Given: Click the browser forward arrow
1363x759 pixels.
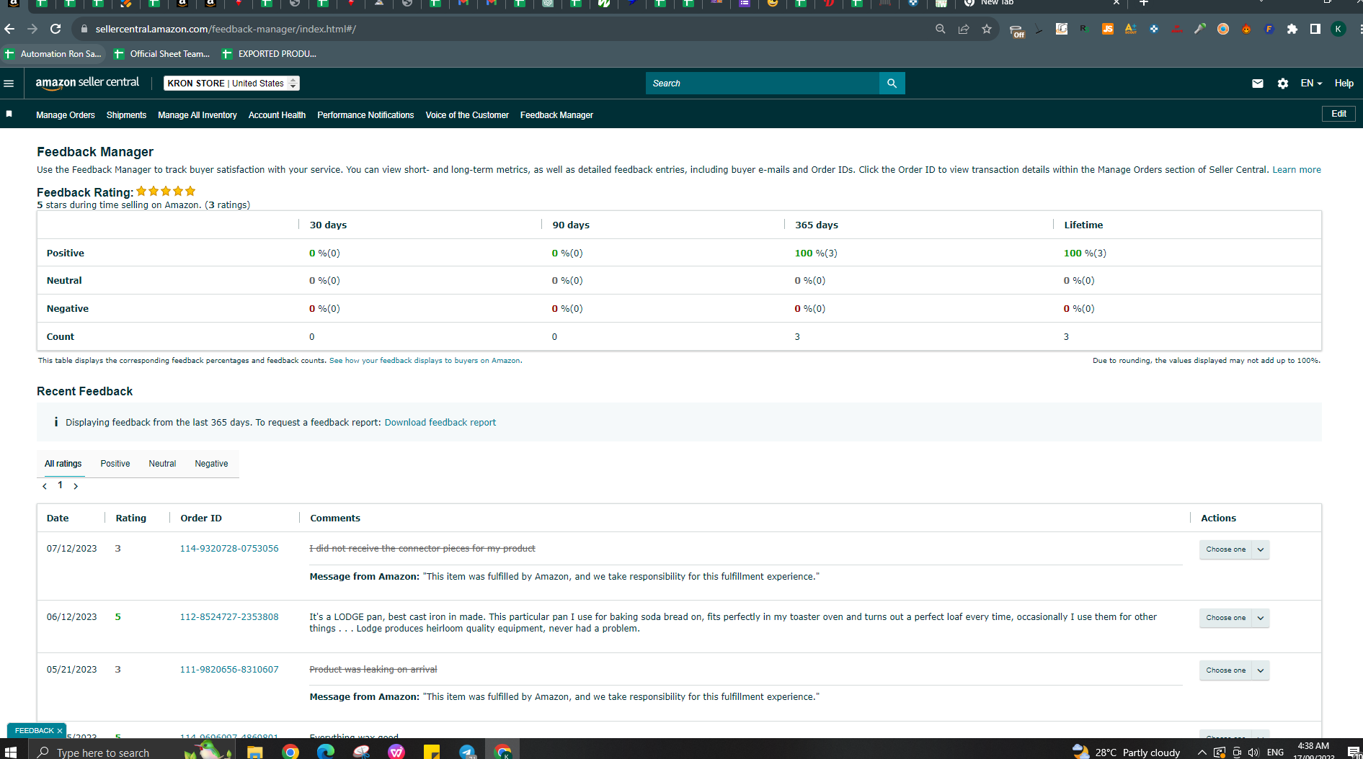Looking at the screenshot, I should pyautogui.click(x=32, y=29).
